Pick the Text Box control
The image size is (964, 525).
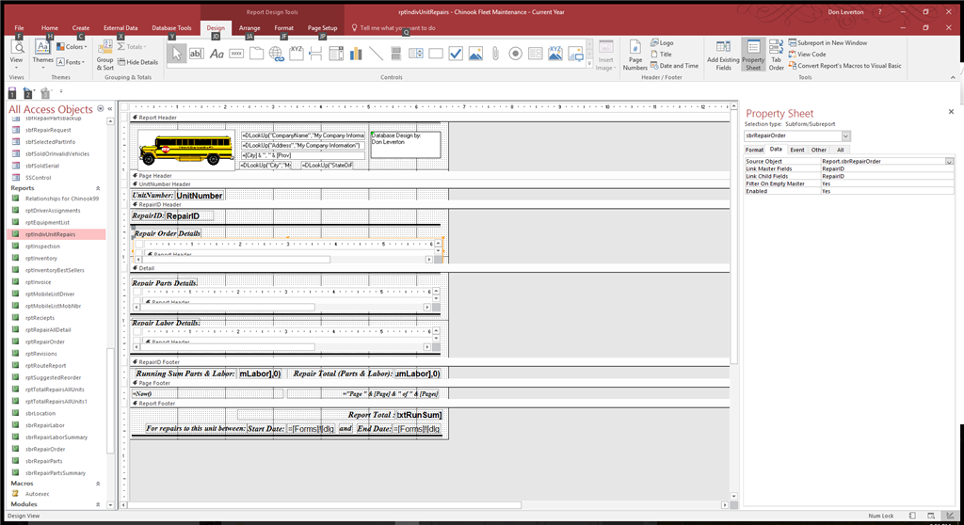click(x=196, y=54)
